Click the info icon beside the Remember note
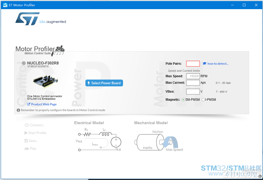Viewport: 263px width, 180px height. click(x=18, y=110)
